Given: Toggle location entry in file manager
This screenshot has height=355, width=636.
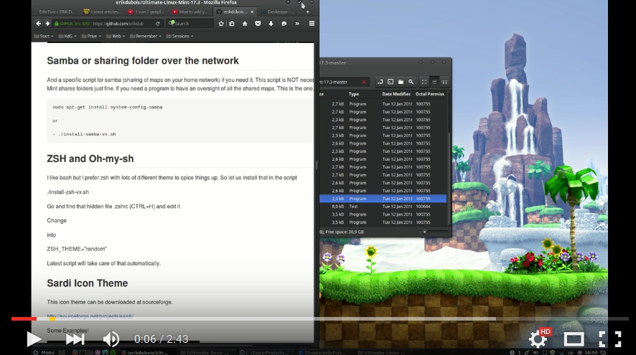Looking at the screenshot, I should tap(380, 82).
